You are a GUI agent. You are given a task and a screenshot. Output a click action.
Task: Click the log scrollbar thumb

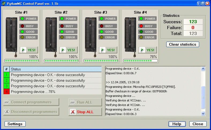203,97
